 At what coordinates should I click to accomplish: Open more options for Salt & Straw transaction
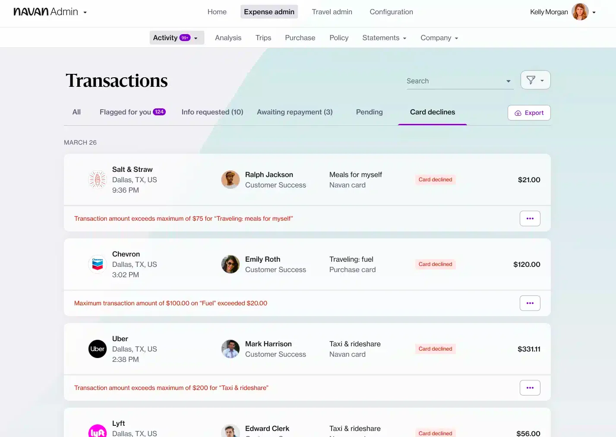tap(530, 218)
